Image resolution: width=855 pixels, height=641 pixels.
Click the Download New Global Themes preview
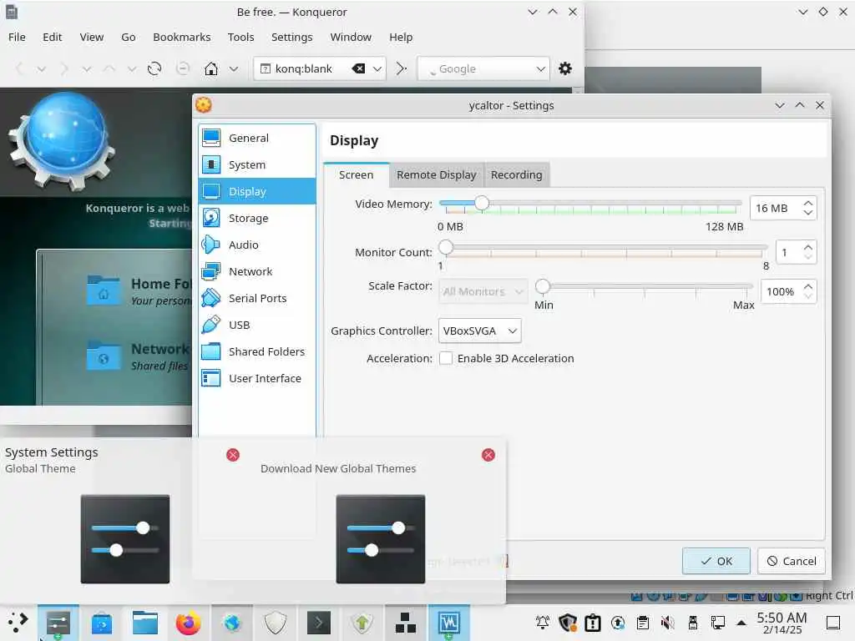click(x=381, y=539)
